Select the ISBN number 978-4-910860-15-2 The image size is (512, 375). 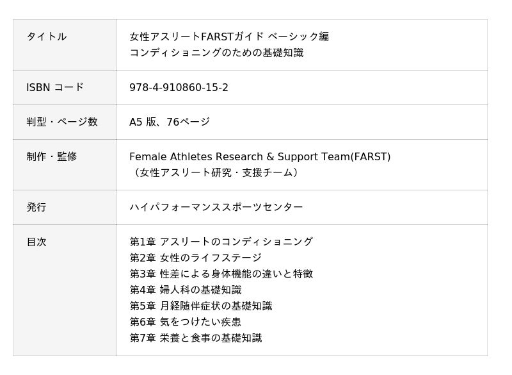179,87
